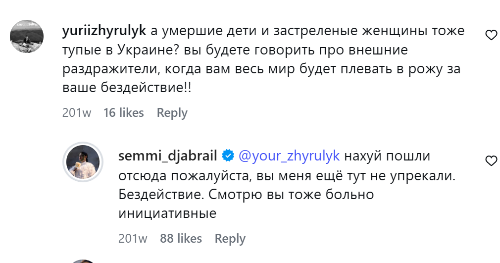The width and height of the screenshot is (500, 263).
Task: Like semmi_djabrail's reply with the heart
Action: pyautogui.click(x=491, y=160)
